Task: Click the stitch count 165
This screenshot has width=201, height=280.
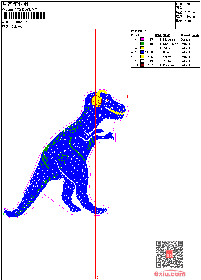Action: [150, 40]
